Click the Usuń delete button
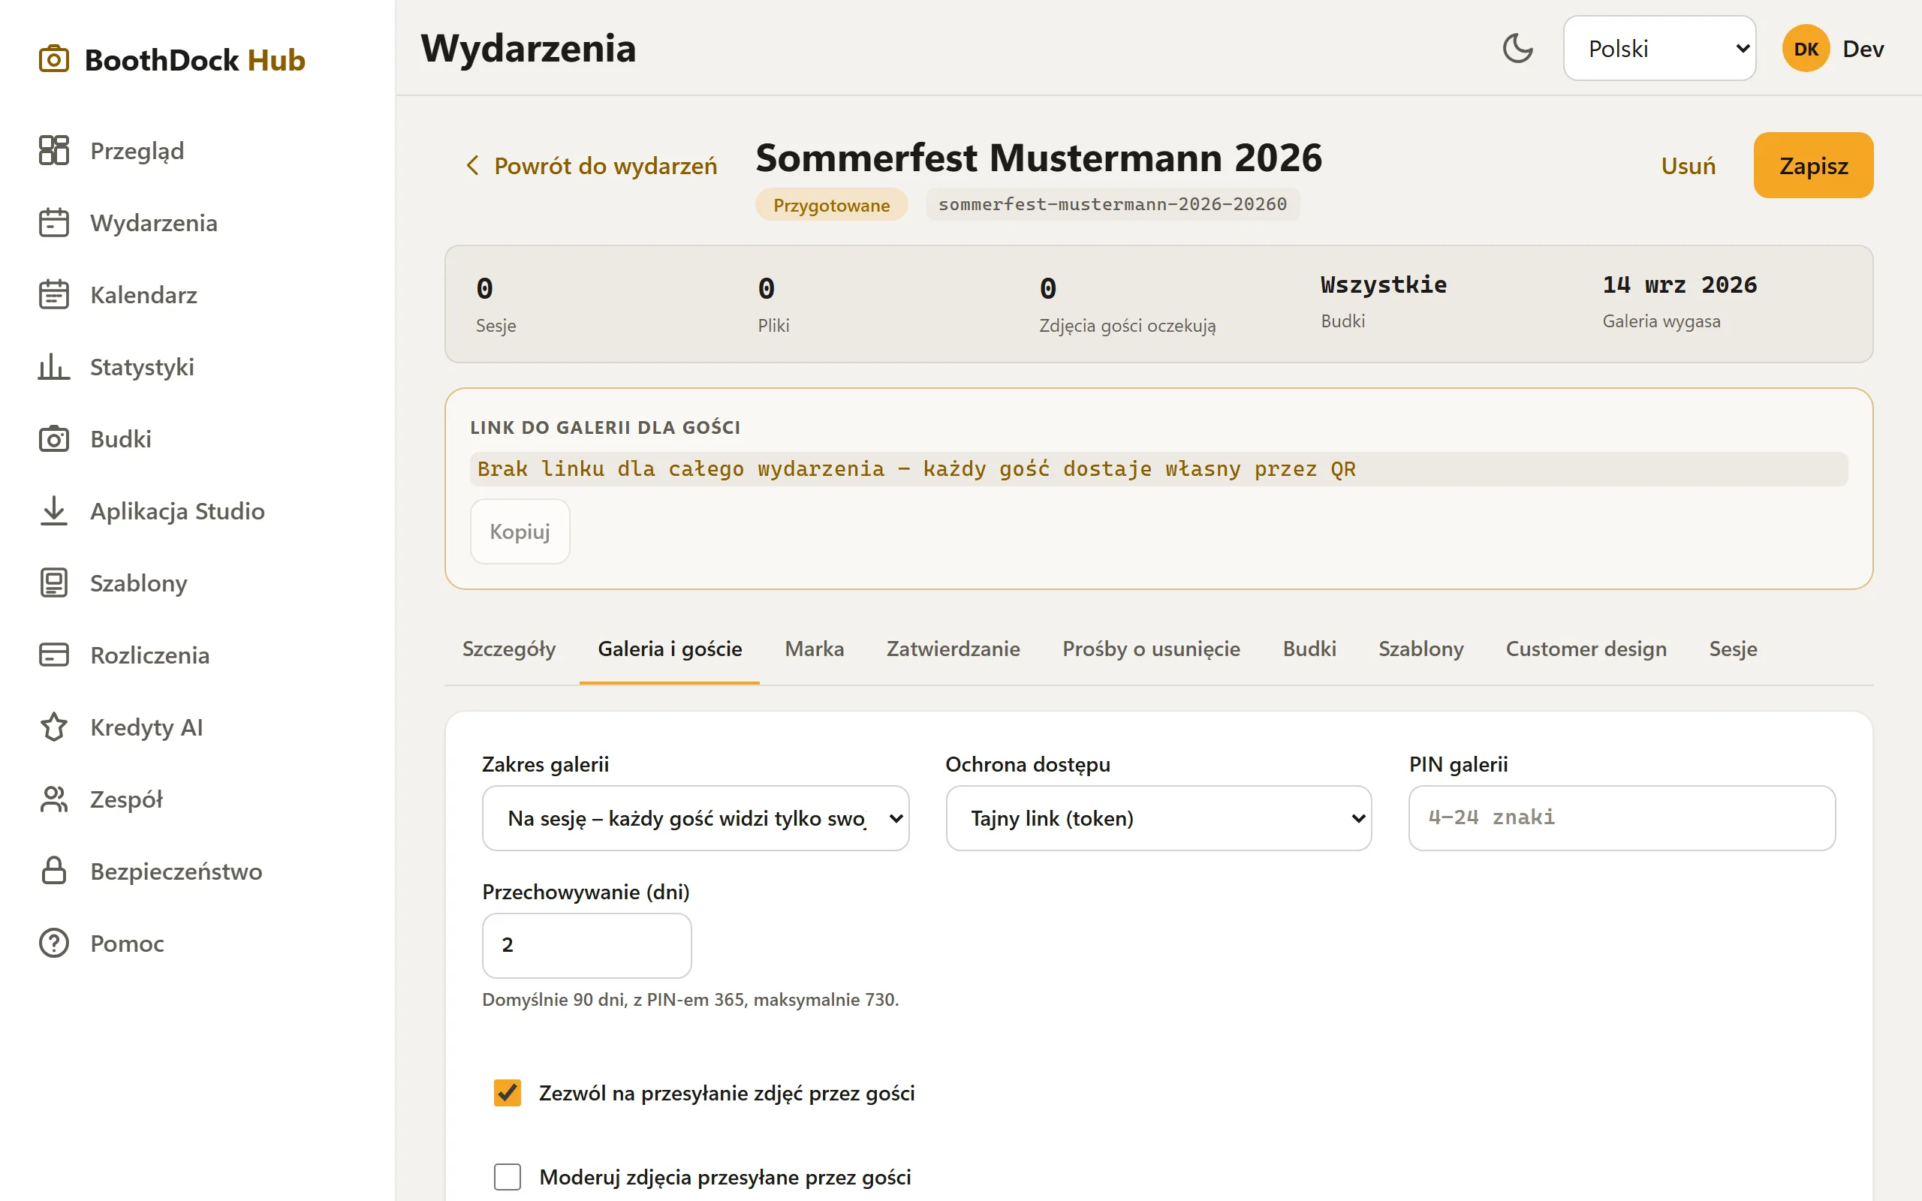Screen dimensions: 1922x1201 point(1688,165)
